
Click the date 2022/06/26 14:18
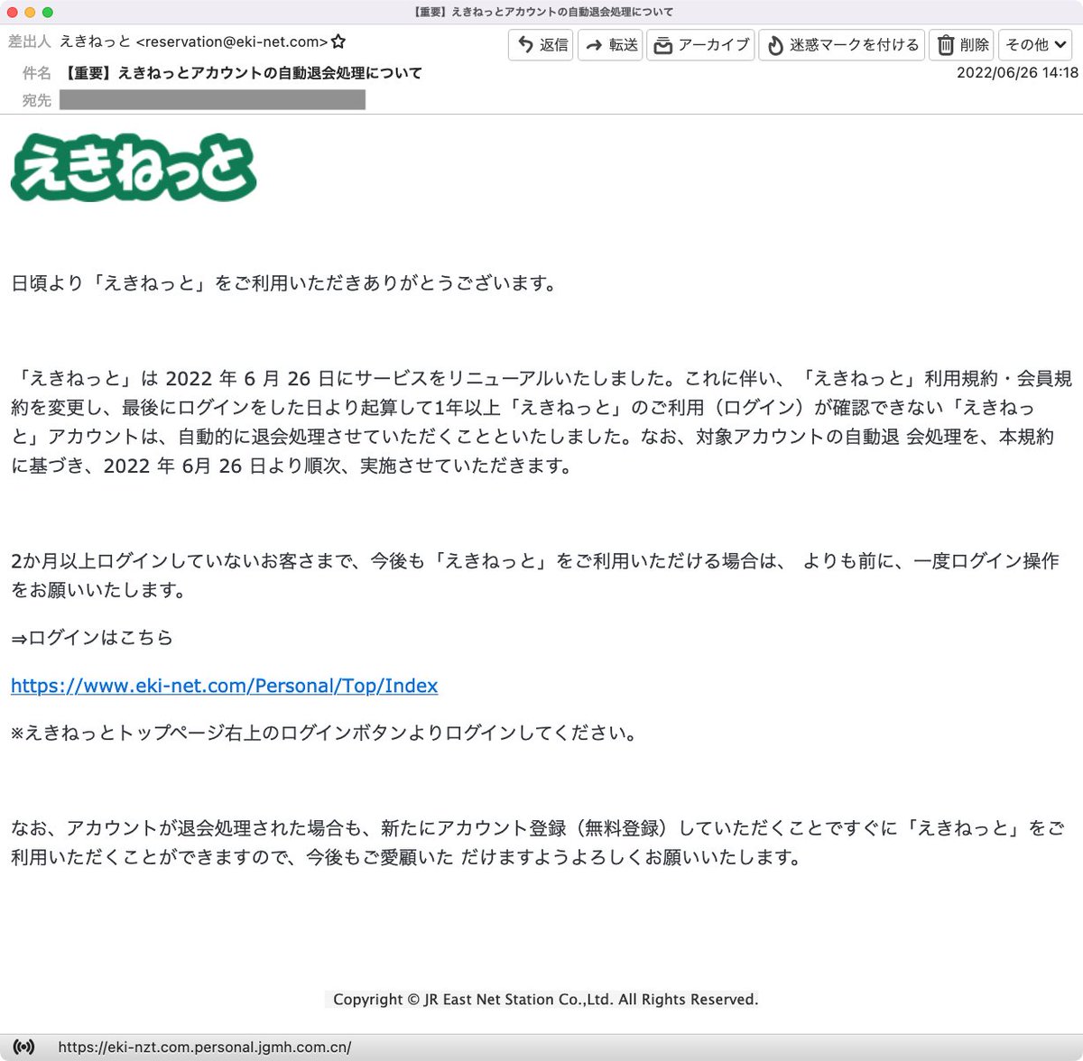click(1017, 73)
